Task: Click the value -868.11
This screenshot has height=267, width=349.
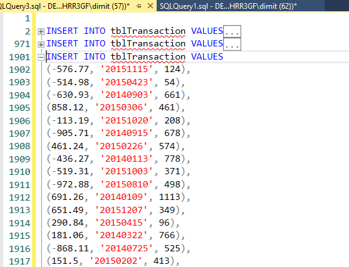Action: [70, 248]
